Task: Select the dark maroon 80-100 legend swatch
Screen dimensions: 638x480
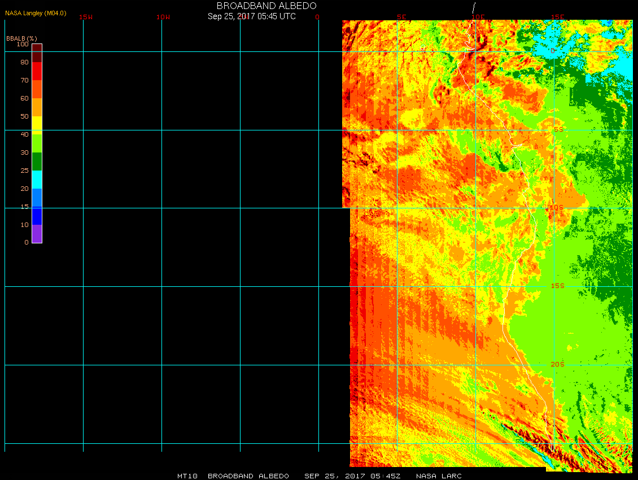Action: 37,53
